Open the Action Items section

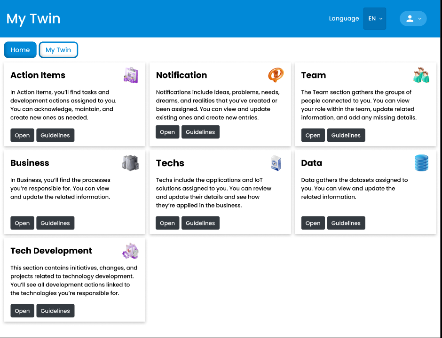(22, 135)
